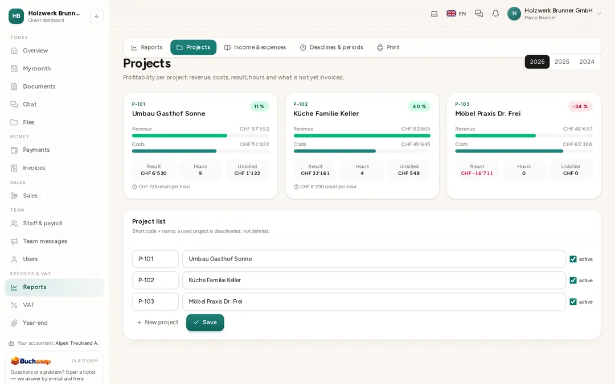Click the Revenue bar of Umbau Gasthof Sonne
Image resolution: width=615 pixels, height=384 pixels.
click(200, 136)
